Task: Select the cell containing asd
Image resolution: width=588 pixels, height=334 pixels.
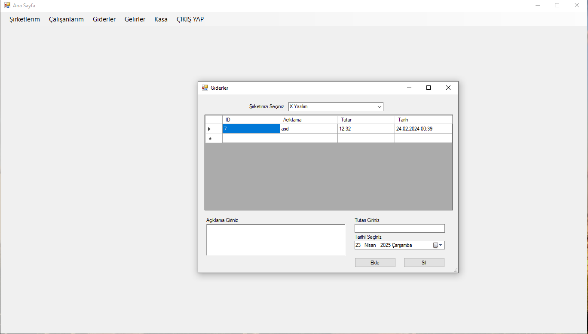Action: pyautogui.click(x=308, y=129)
